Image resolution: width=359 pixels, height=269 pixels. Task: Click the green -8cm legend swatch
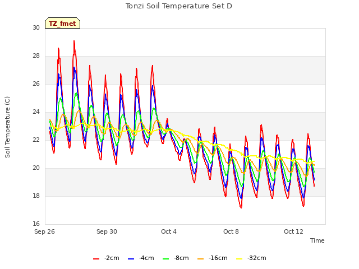(166, 259)
